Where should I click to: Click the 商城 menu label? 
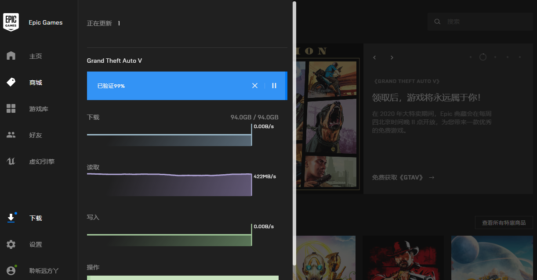[x=36, y=83]
